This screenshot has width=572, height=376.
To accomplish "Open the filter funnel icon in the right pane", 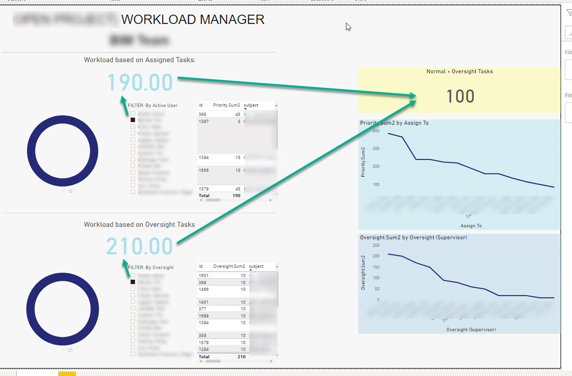I will (x=569, y=13).
